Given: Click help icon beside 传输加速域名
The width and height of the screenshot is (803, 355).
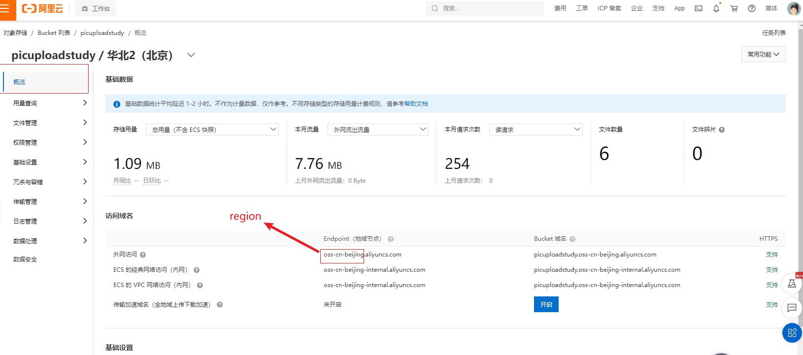Looking at the screenshot, I should pos(220,305).
